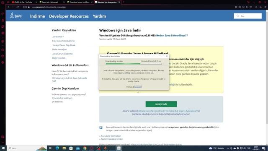Open Java'yı Devre Dışı Bırak link

[x=64, y=45]
